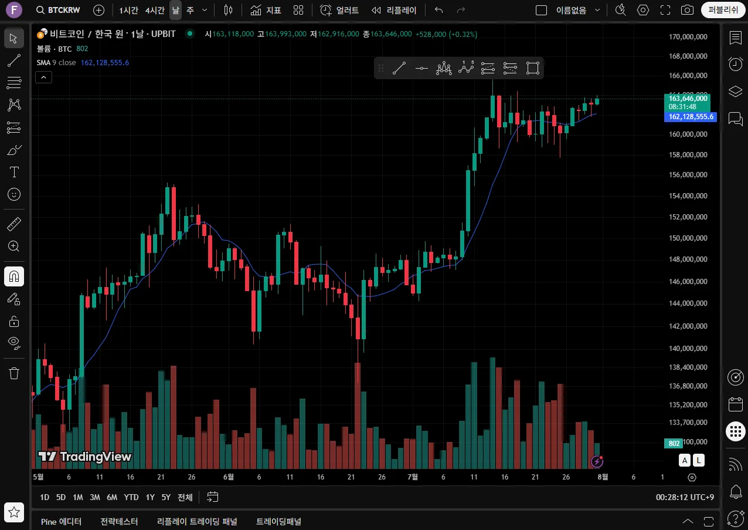Toggle magnet mode for drawings

[14, 276]
